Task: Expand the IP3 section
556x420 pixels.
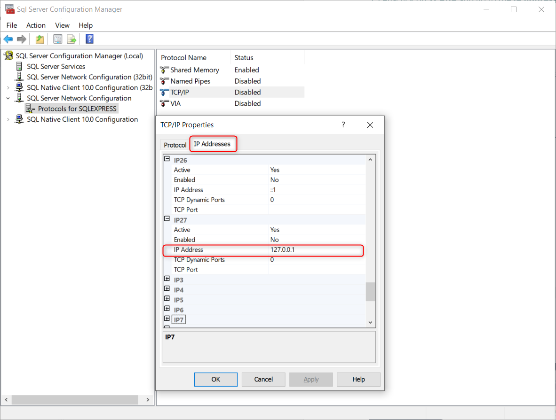Action: coord(167,279)
